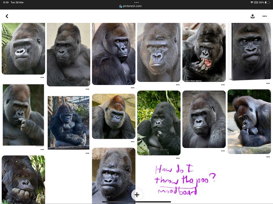Open the gorilla with finger to lips pin
The image size is (273, 204).
click(x=23, y=115)
